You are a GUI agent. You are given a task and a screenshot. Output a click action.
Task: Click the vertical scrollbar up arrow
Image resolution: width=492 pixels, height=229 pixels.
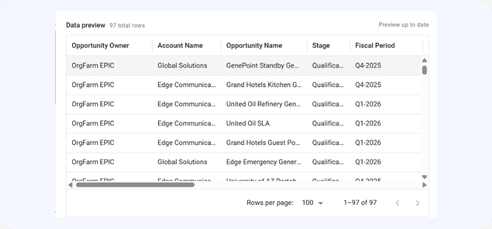[x=425, y=60]
